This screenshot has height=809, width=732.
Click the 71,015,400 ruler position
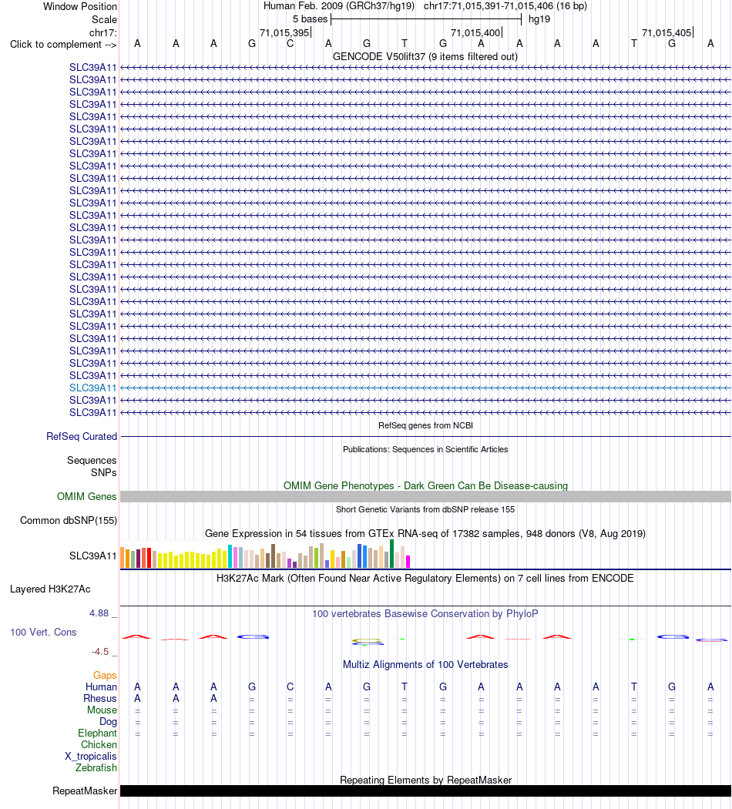click(x=475, y=32)
